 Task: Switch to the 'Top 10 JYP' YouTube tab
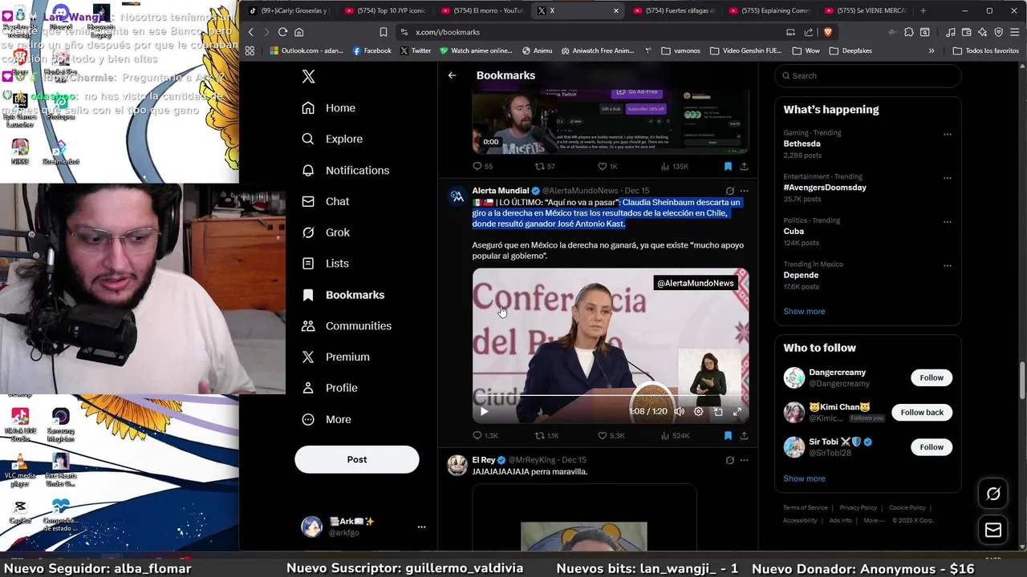[x=385, y=10]
